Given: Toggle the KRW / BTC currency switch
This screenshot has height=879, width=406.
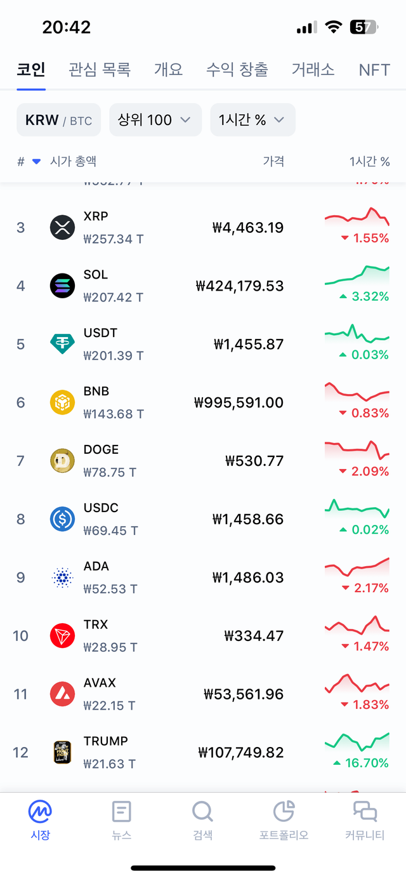Looking at the screenshot, I should point(58,120).
